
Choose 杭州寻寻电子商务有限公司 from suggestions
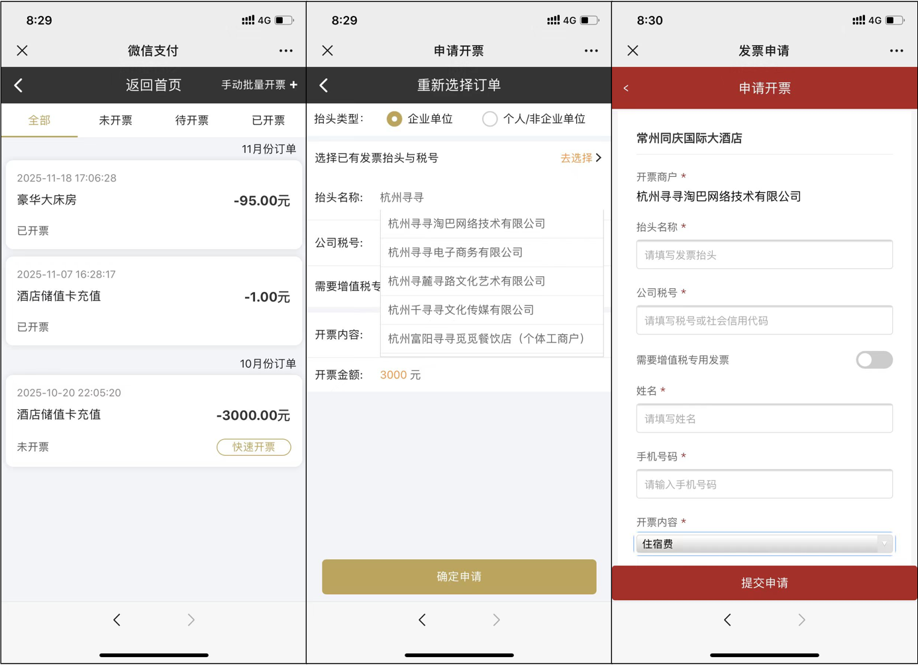pos(456,252)
